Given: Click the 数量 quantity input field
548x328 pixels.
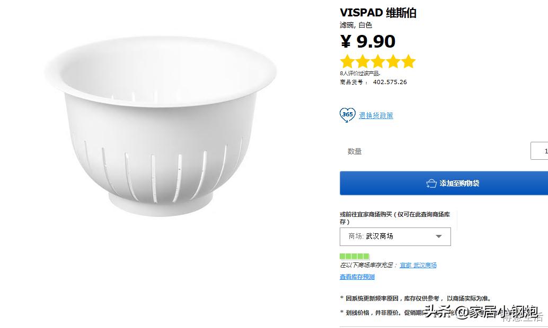Looking at the screenshot, I should (541, 151).
